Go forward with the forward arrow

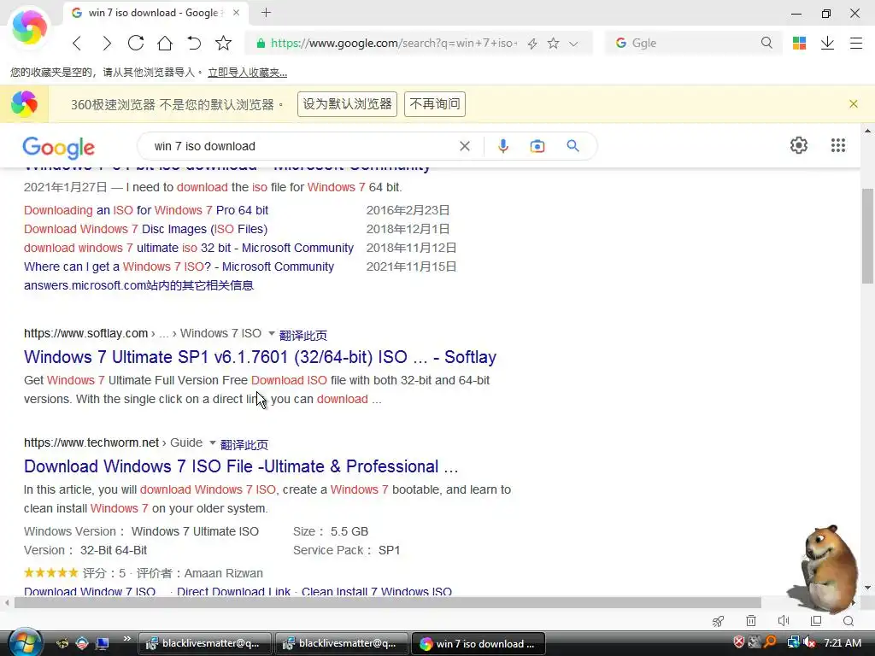click(107, 43)
